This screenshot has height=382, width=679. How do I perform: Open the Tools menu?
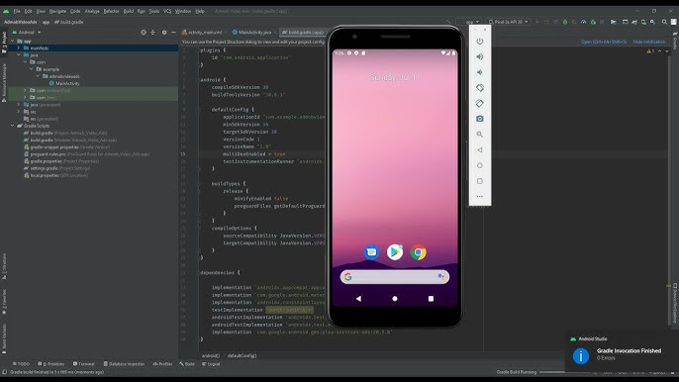click(154, 11)
